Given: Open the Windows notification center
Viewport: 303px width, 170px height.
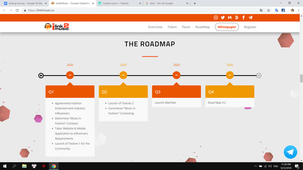Looking at the screenshot, I should (297, 166).
